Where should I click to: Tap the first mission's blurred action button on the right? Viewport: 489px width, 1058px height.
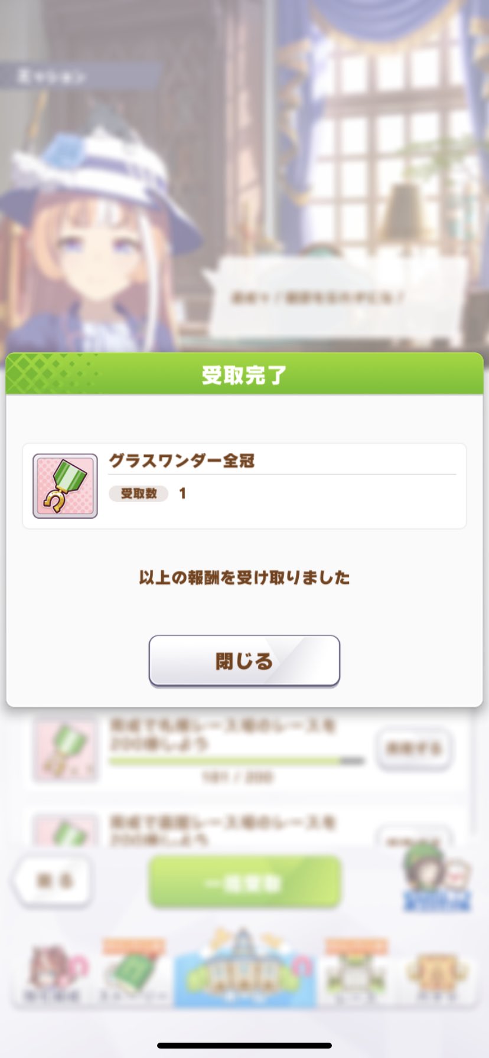[414, 749]
